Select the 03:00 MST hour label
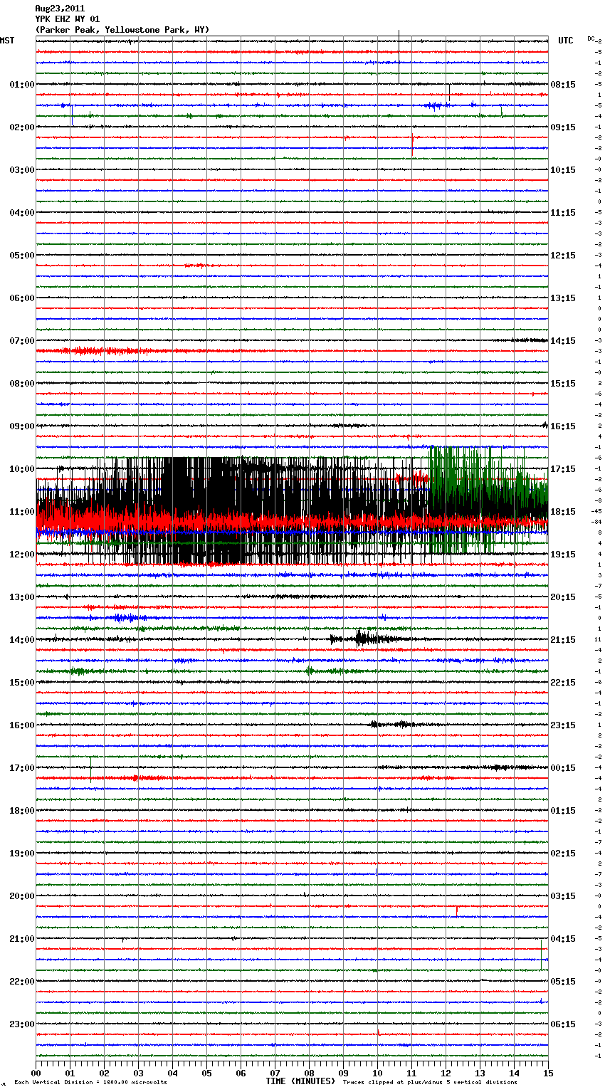The width and height of the screenshot is (605, 1092). [x=22, y=170]
